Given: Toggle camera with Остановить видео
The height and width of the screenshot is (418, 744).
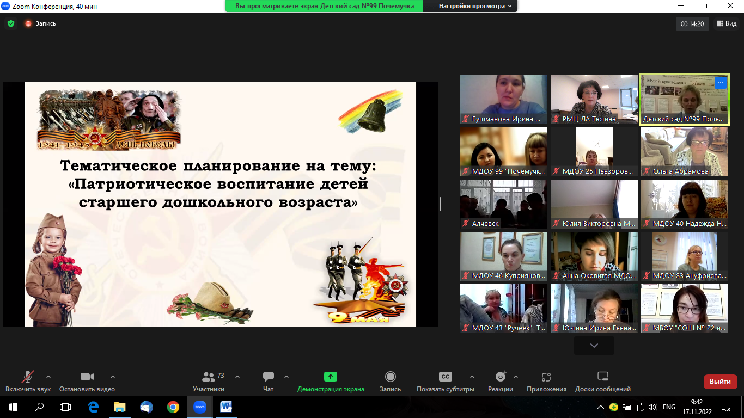Looking at the screenshot, I should [87, 381].
